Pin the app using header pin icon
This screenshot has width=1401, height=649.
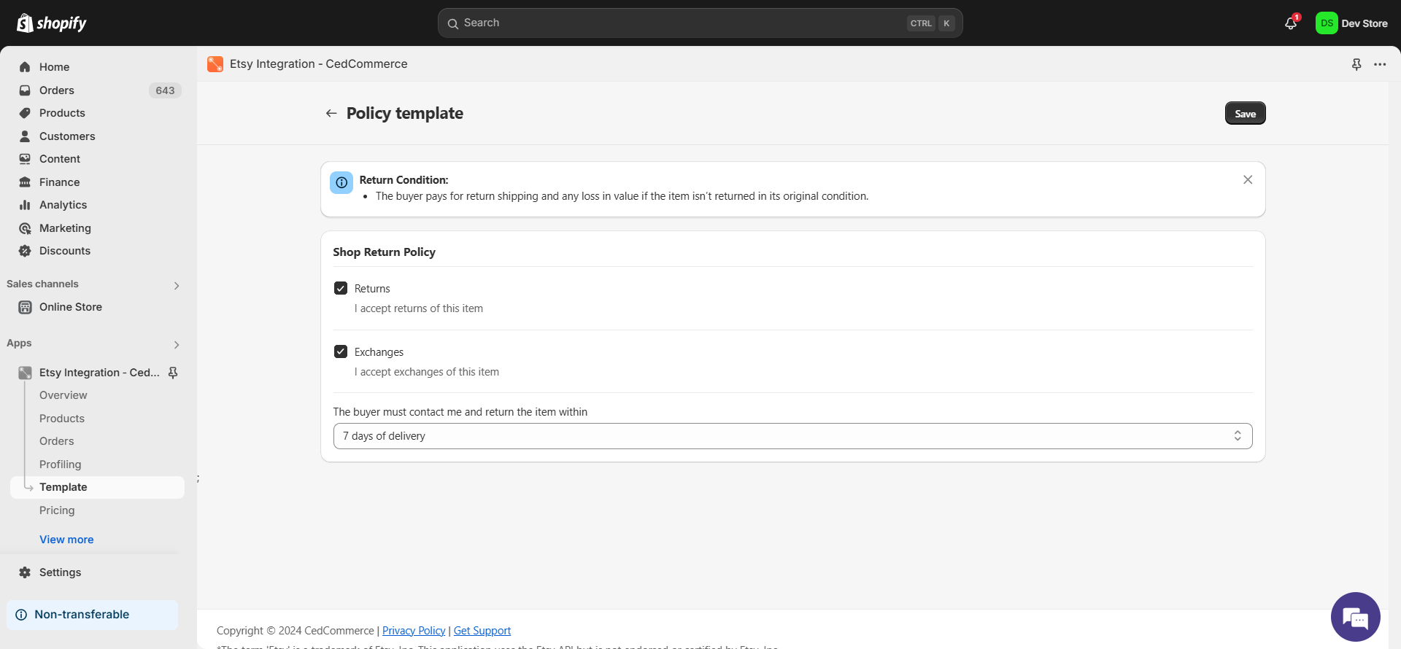click(x=1356, y=64)
